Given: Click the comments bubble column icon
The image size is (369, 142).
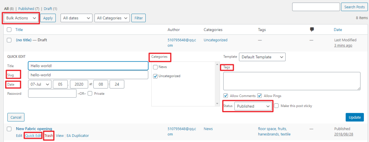Looking at the screenshot, I should [x=312, y=30].
